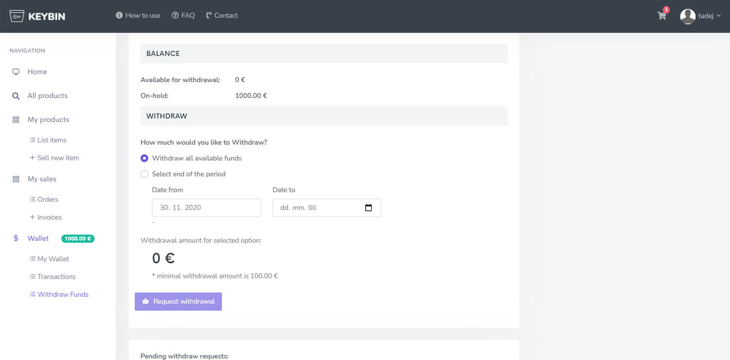Image resolution: width=730 pixels, height=360 pixels.
Task: Click the dollar icon beside Wallet
Action: [16, 238]
